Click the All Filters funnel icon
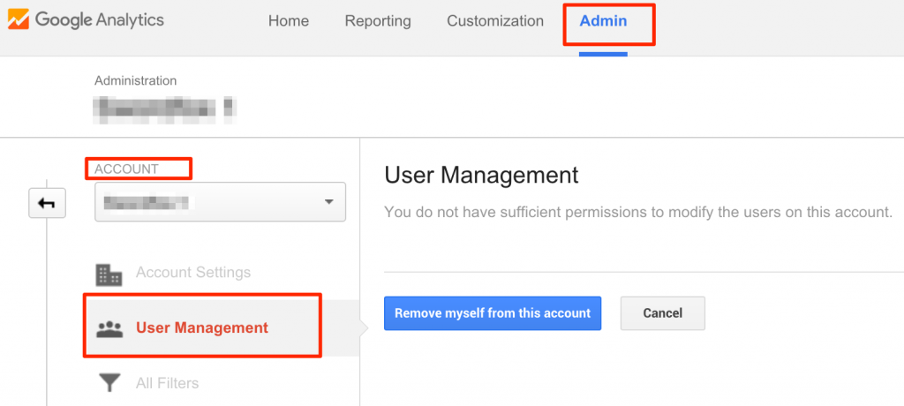This screenshot has width=904, height=406. pyautogui.click(x=109, y=383)
